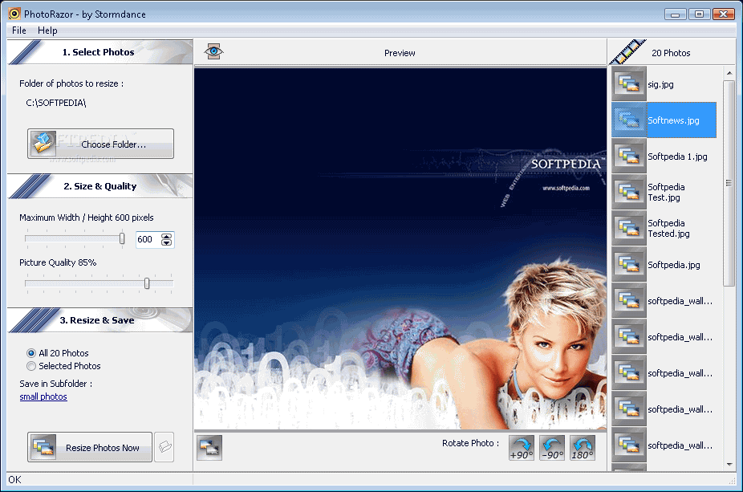The image size is (743, 492).
Task: Click the Choose Folder button
Action: (x=100, y=144)
